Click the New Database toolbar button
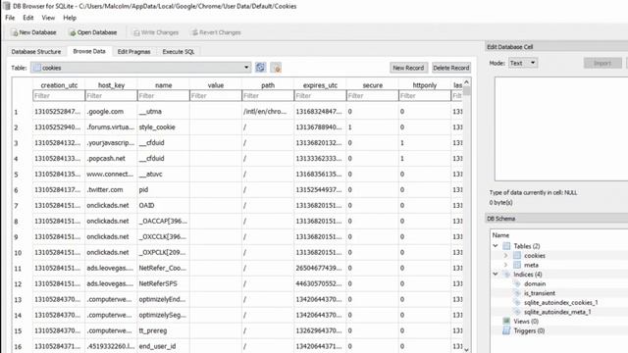 [34, 32]
